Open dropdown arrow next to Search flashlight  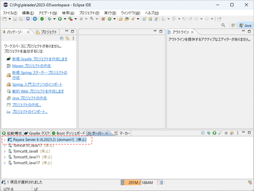coord(138,19)
